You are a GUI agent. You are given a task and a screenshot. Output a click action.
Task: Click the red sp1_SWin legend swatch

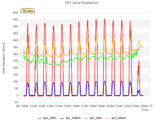39,118
